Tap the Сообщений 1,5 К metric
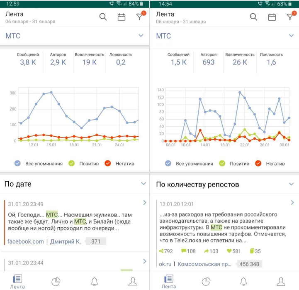299x290 pixels. (178, 59)
